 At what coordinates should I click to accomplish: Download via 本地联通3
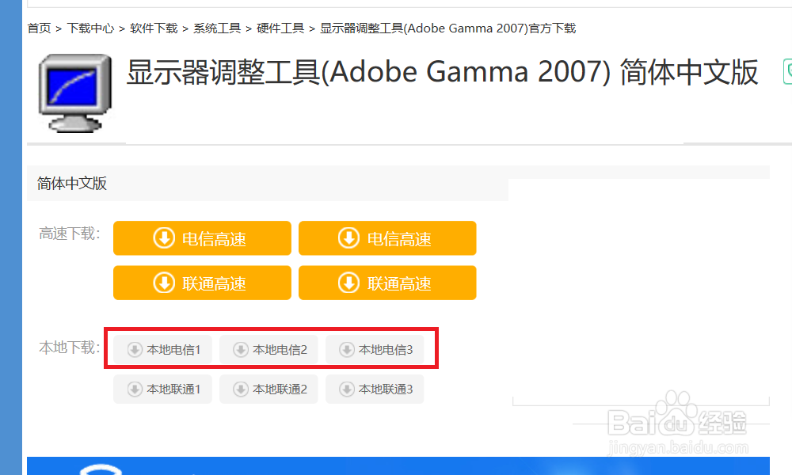[x=375, y=389]
